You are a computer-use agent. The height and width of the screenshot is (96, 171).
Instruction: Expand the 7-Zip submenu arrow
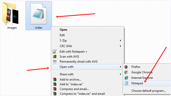(x=121, y=41)
